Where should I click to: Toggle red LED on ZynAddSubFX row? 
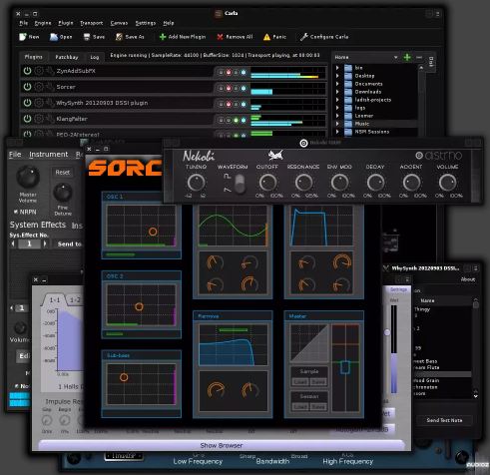coord(229,72)
